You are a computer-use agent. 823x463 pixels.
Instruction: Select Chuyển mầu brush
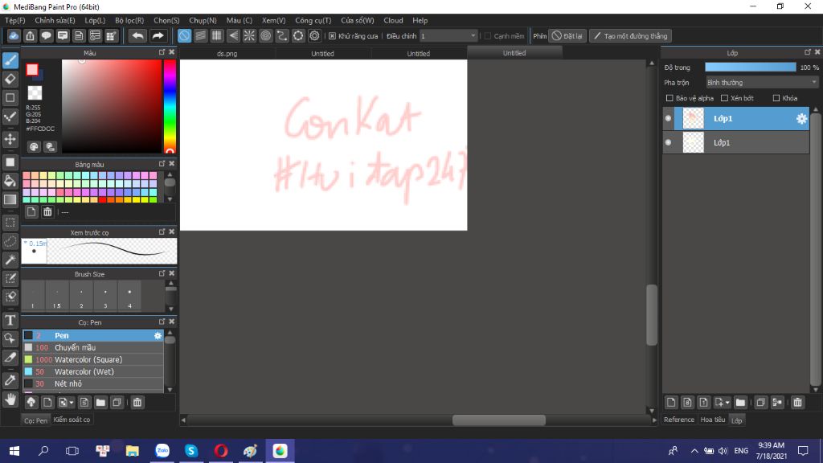coord(93,347)
